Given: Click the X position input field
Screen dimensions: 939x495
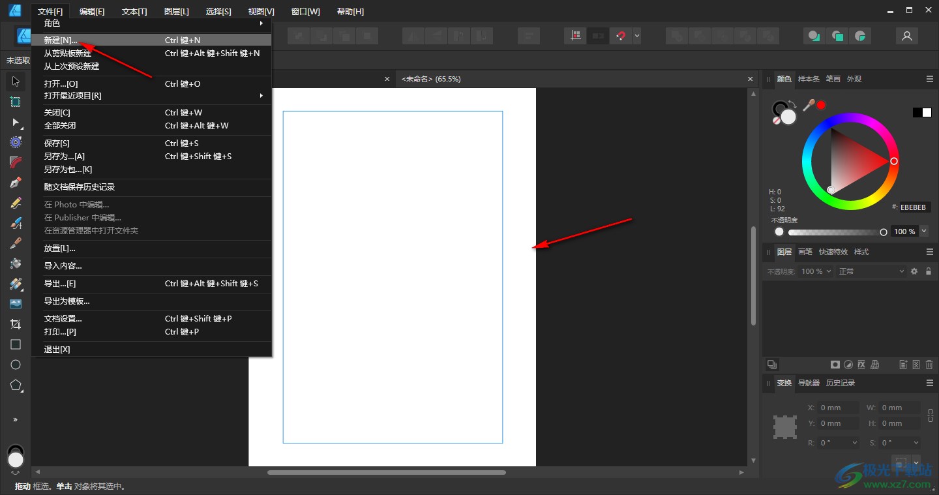Looking at the screenshot, I should [839, 408].
